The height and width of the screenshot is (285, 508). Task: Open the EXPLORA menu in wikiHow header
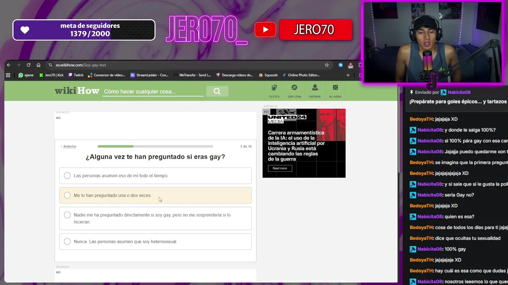[x=294, y=91]
